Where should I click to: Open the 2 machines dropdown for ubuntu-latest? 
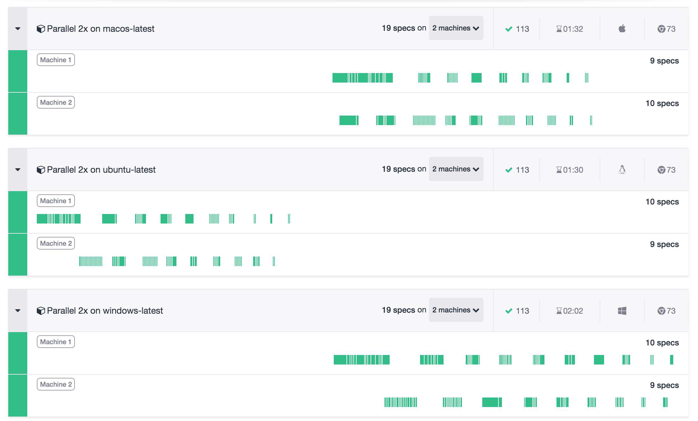click(456, 169)
